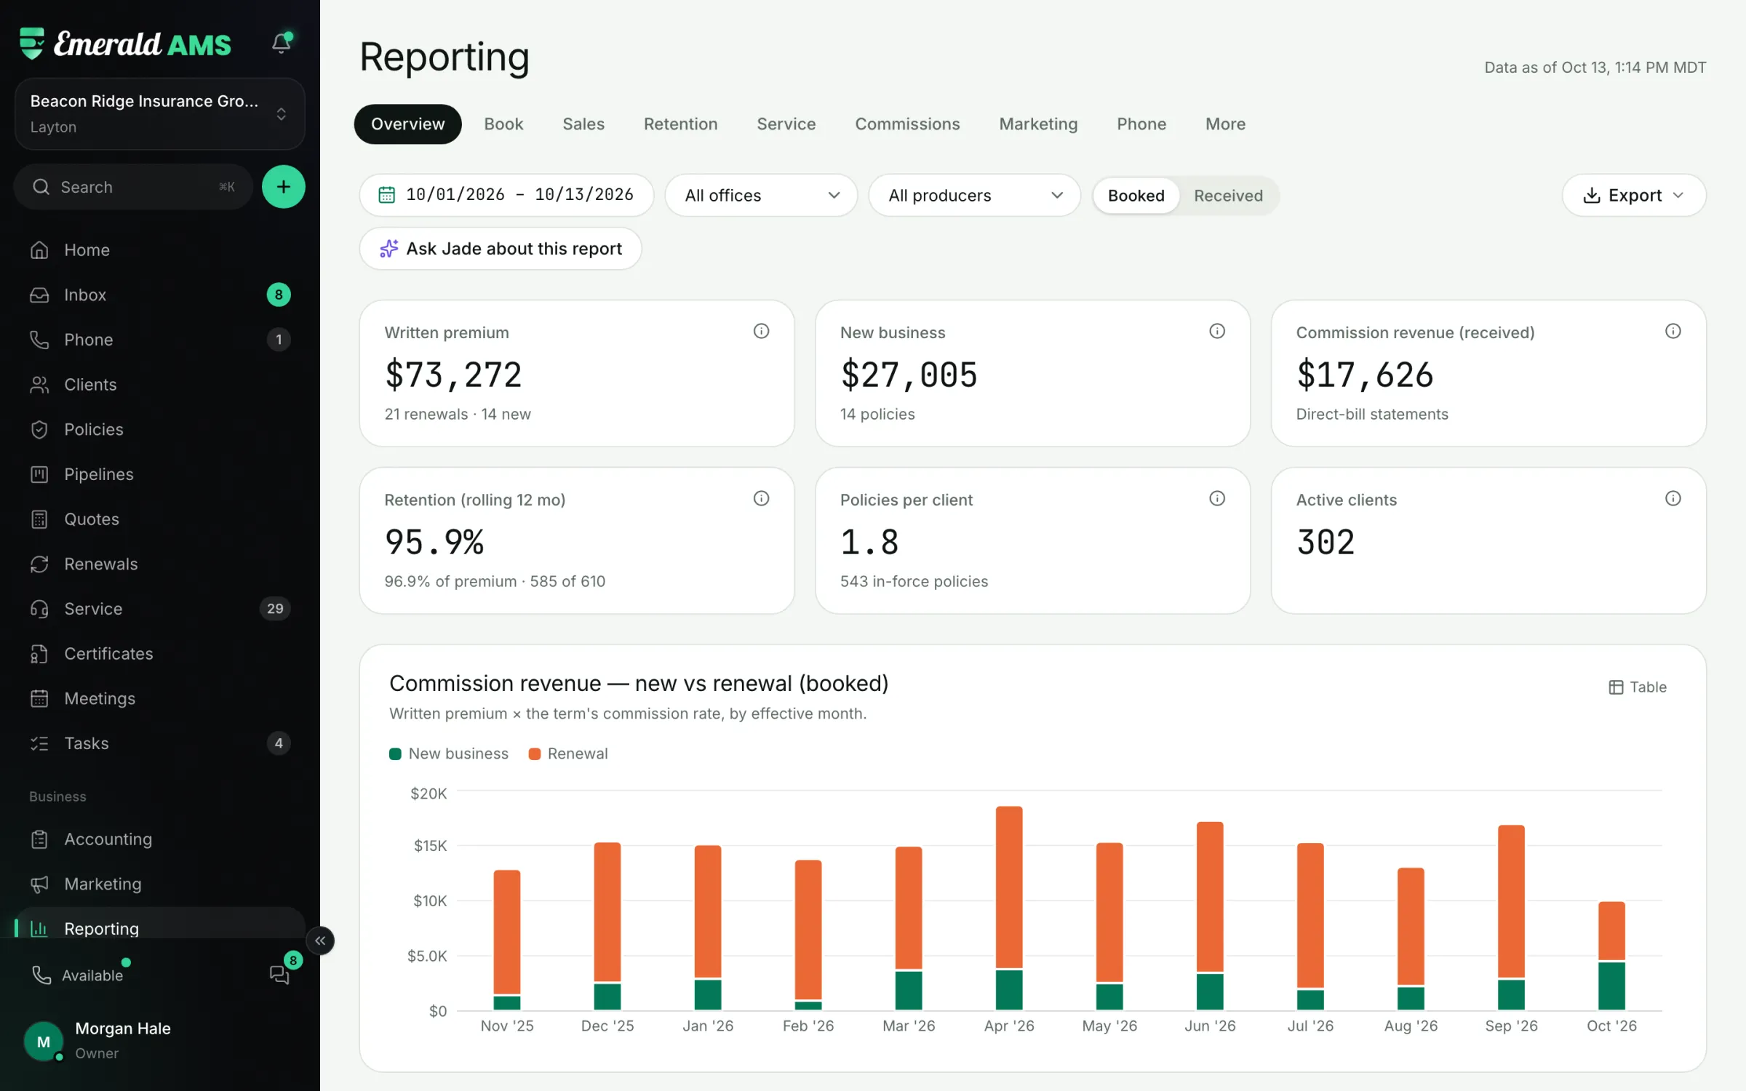1746x1091 pixels.
Task: Switch to the Book tab
Action: pos(503,124)
